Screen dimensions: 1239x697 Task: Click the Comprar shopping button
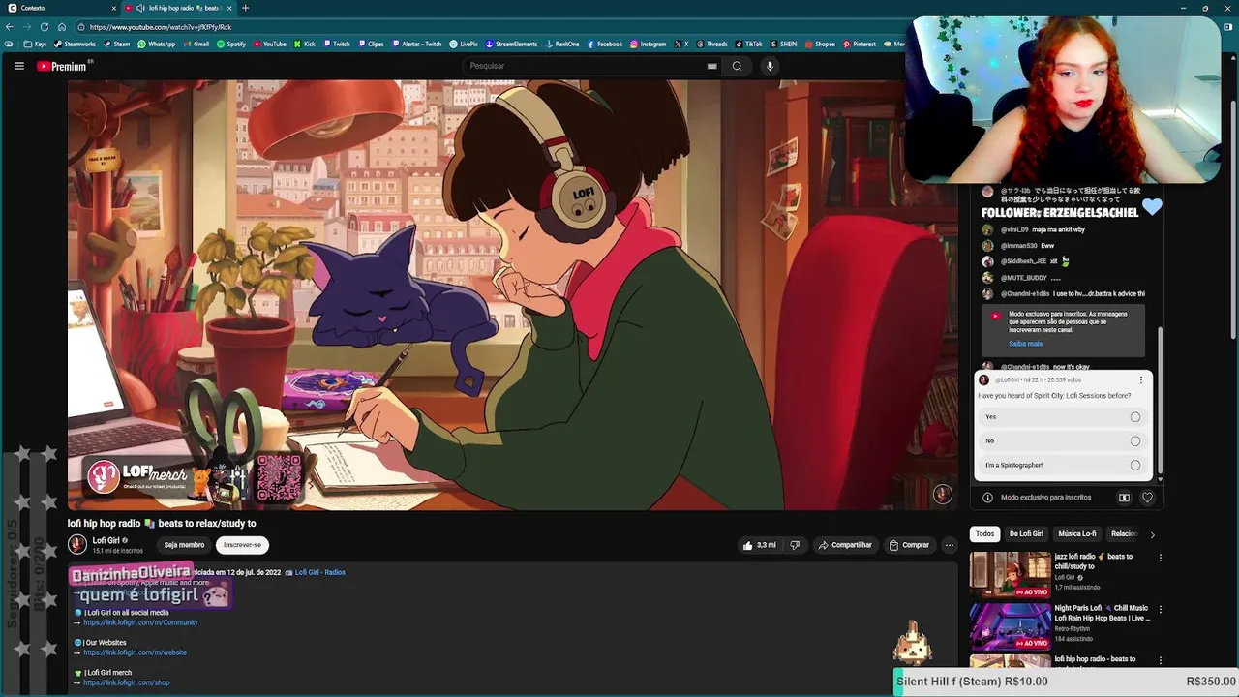(909, 545)
